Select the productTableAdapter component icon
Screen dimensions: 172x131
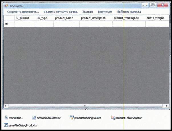(113, 118)
